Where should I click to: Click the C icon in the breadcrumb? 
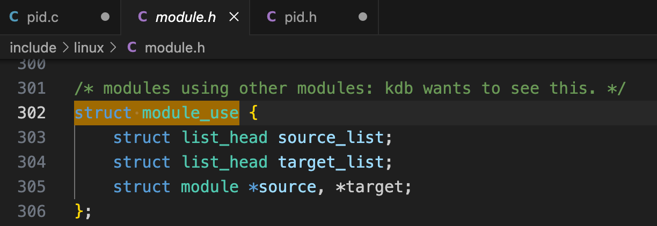coord(132,48)
